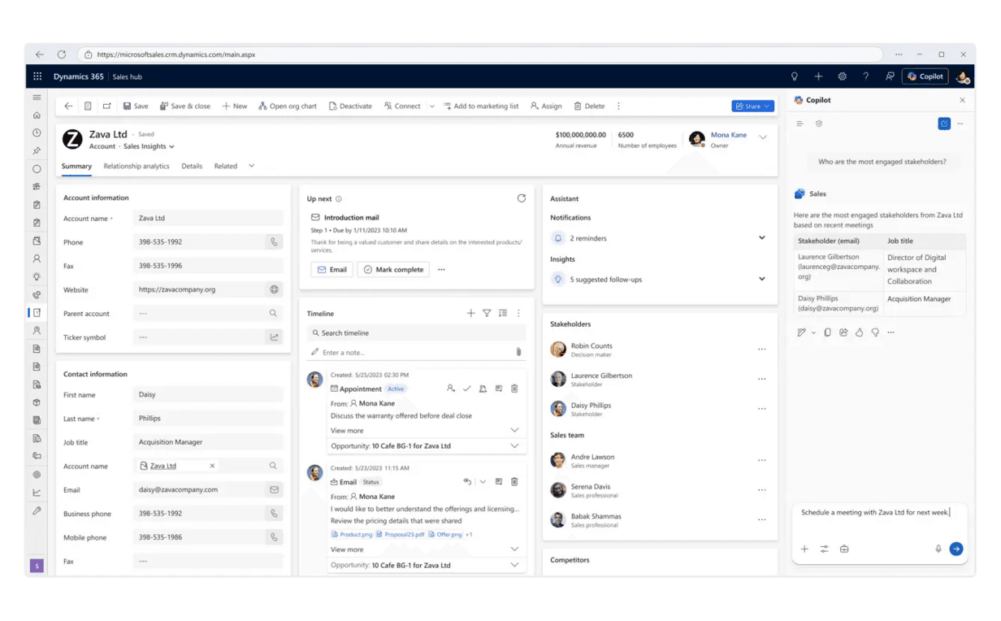Screen dimensions: 1001x621
Task: Open more options for Andre Lawson
Action: (x=761, y=460)
